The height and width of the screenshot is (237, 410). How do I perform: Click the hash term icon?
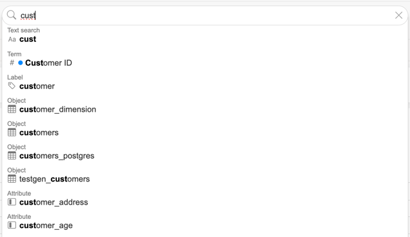(x=12, y=63)
